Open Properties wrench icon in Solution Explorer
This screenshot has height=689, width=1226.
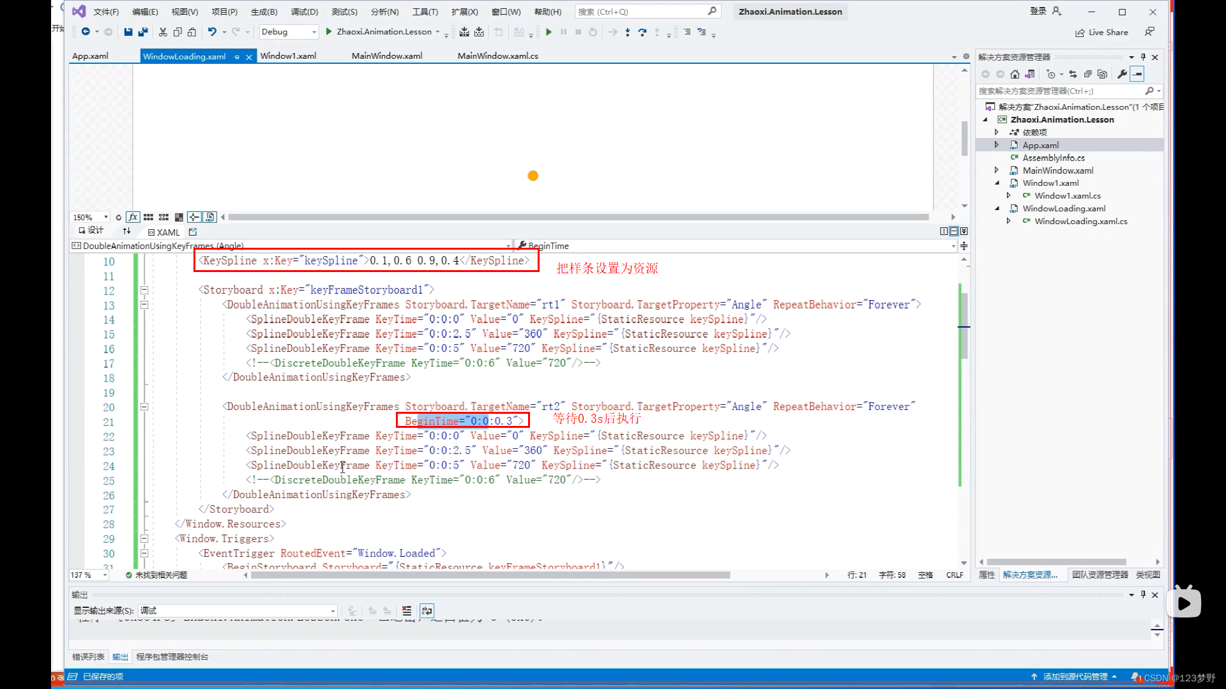click(1122, 74)
